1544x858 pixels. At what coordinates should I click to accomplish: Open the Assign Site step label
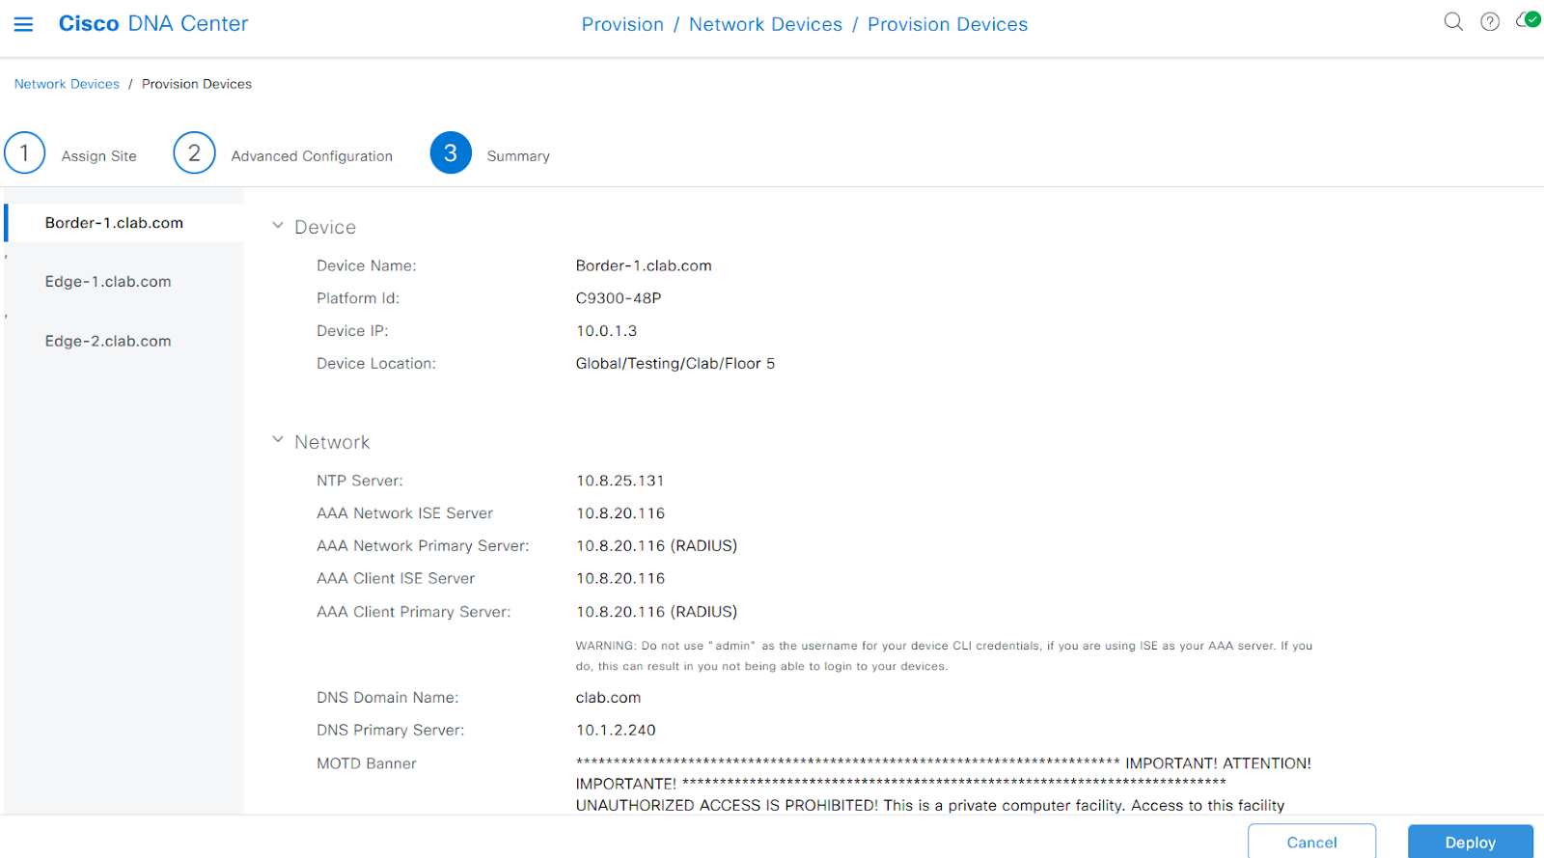coord(99,156)
